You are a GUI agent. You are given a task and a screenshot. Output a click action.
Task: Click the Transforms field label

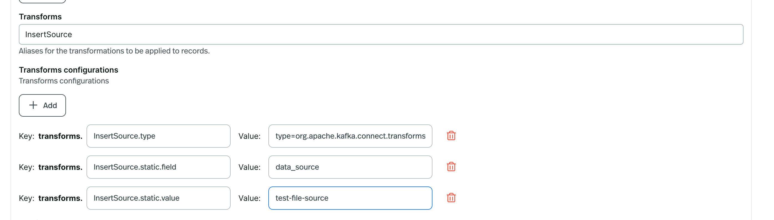tap(40, 17)
